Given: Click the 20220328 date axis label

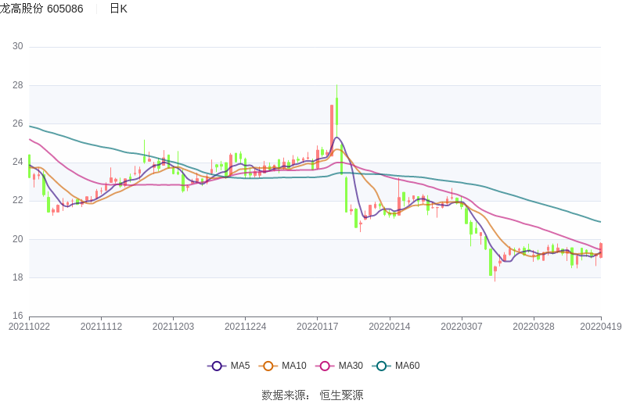Looking at the screenshot, I should tap(533, 327).
